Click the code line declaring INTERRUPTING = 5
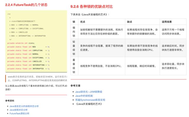 click(x=28, y=65)
